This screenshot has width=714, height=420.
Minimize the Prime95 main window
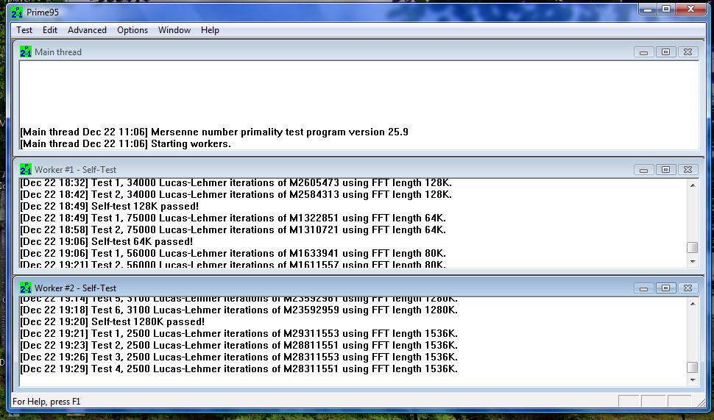click(648, 9)
